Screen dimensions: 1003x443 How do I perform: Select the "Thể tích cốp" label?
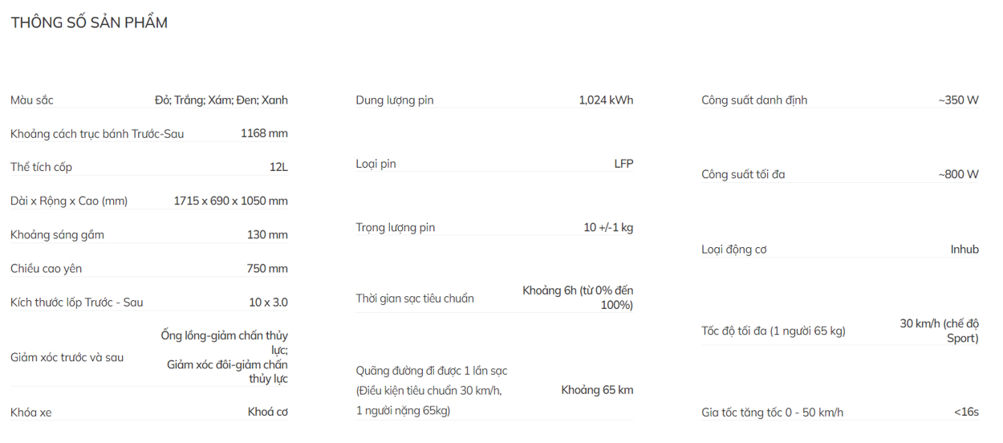click(x=41, y=167)
